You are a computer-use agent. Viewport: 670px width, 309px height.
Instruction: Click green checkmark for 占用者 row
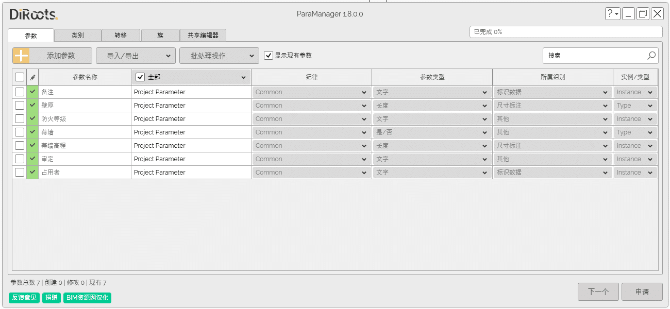(32, 172)
